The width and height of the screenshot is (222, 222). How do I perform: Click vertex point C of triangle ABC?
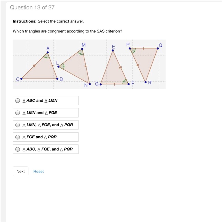pos(21,79)
